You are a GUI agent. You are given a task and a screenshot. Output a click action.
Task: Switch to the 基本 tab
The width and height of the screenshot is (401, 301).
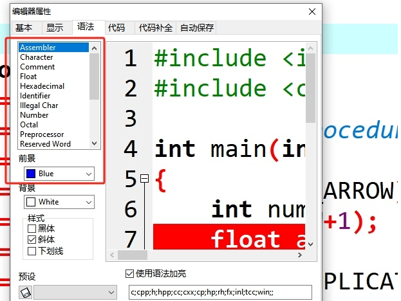24,28
